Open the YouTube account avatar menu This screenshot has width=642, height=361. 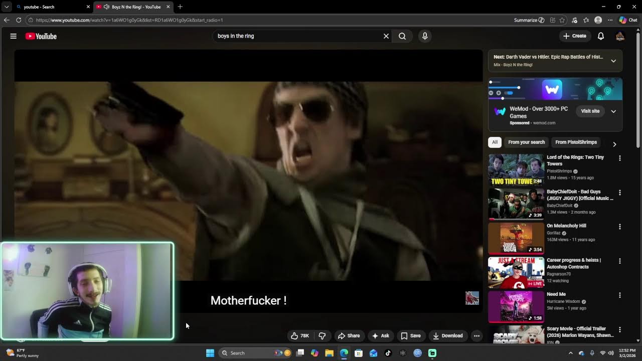pos(620,36)
